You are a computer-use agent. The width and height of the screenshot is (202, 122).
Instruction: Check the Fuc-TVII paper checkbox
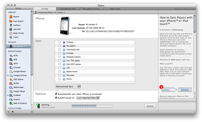click(59, 60)
